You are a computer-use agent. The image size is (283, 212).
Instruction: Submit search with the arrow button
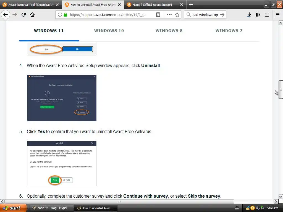point(222,15)
